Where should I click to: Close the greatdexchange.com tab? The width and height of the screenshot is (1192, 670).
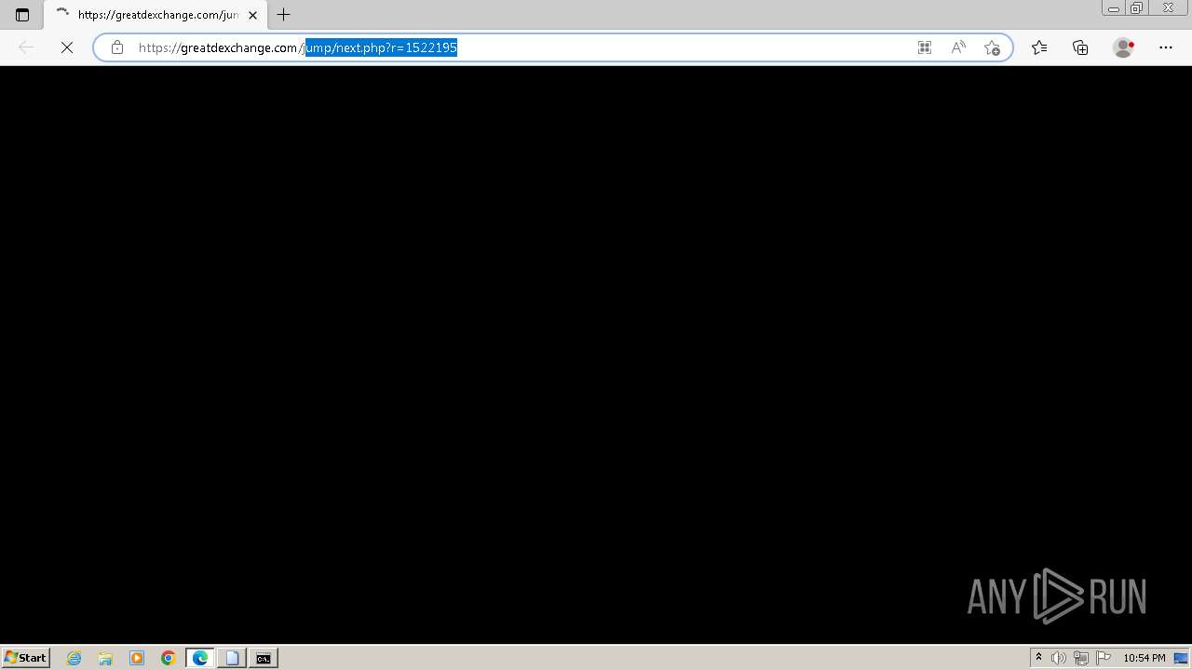click(x=252, y=15)
